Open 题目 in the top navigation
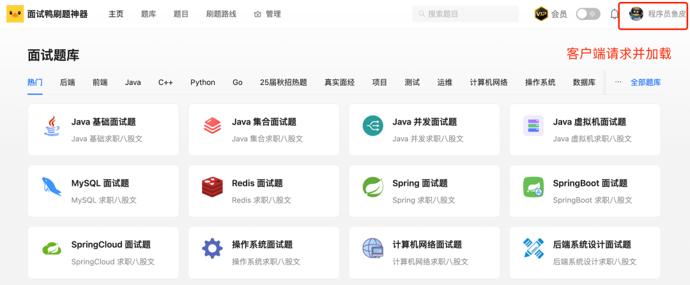Screen dimensions: 690x285 coord(181,14)
